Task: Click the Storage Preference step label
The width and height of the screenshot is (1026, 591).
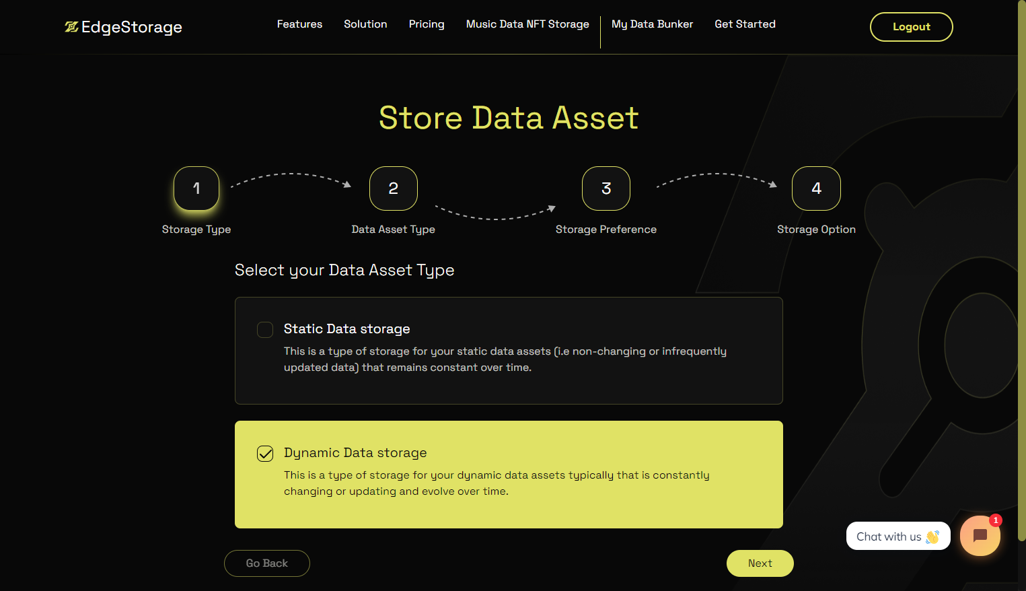Action: tap(606, 230)
